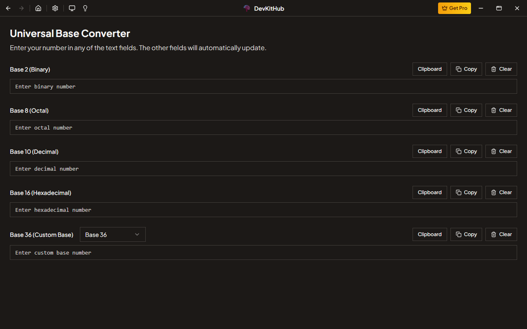Paste from Clipboard into Decimal field
The width and height of the screenshot is (527, 329).
[x=430, y=151]
